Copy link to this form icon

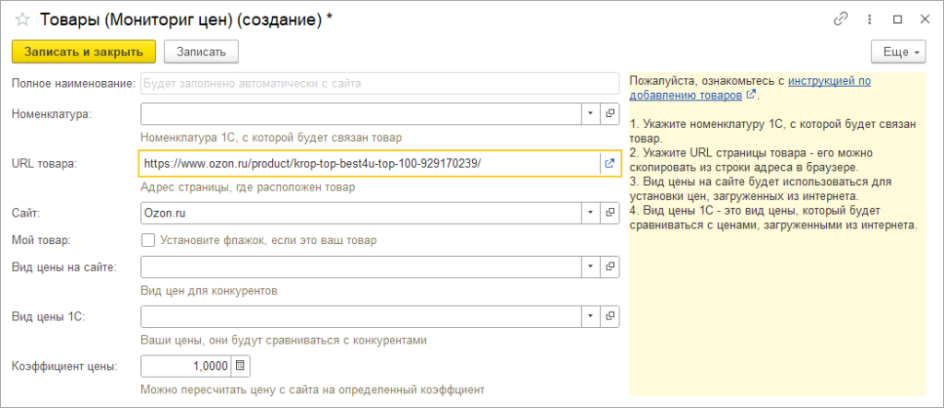[x=841, y=19]
